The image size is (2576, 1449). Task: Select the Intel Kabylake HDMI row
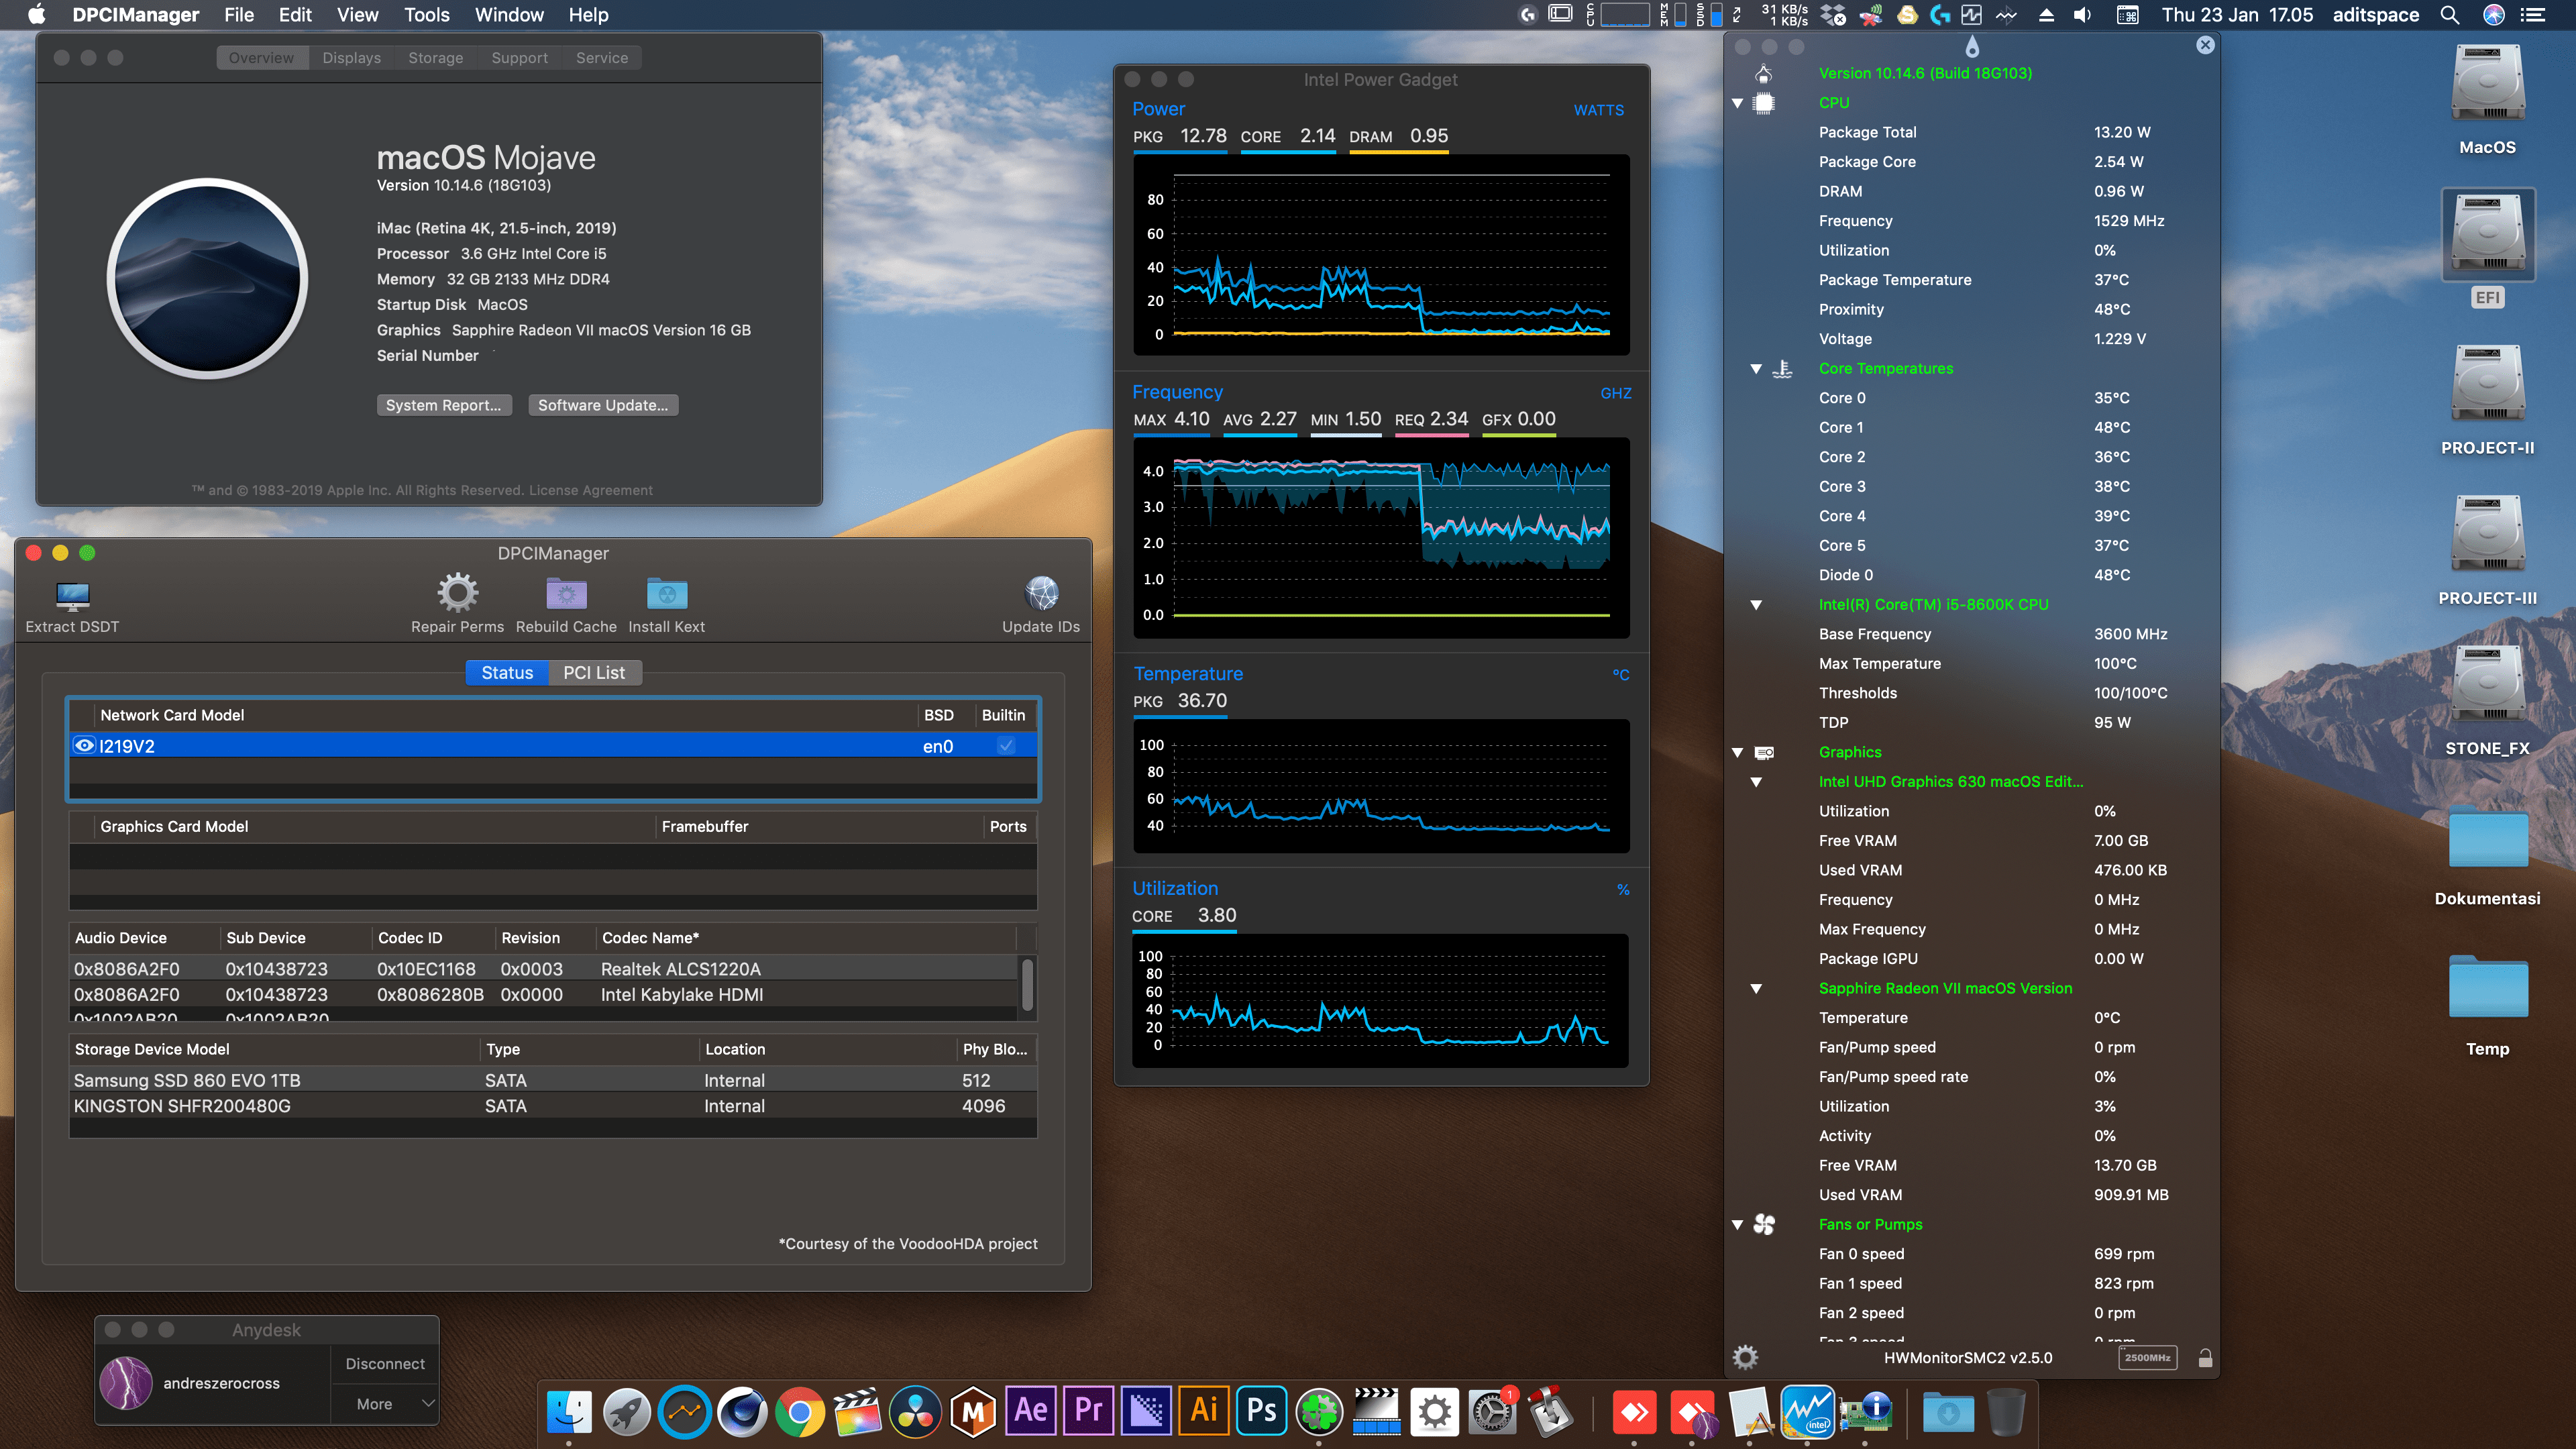click(x=545, y=995)
